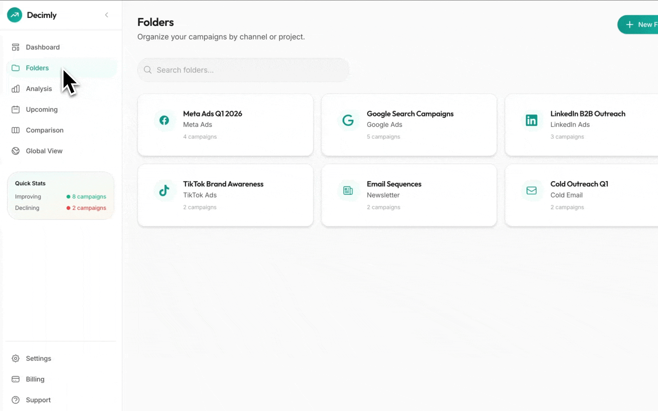Screen dimensions: 658x411
Task: Click the 2 campaigns declining link
Action: pos(89,208)
